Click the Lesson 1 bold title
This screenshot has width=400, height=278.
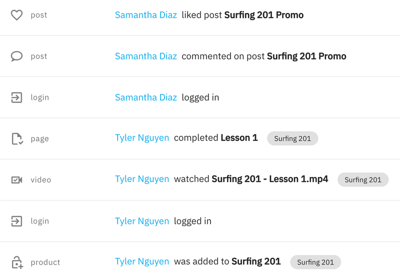[x=239, y=138]
